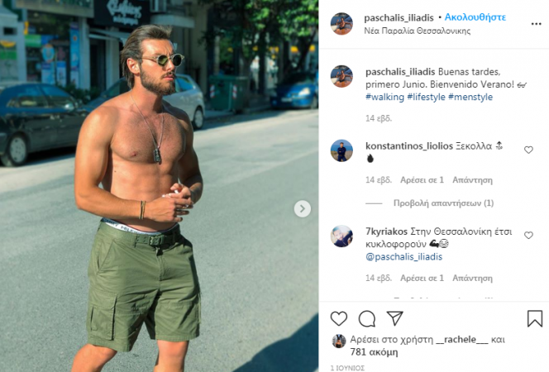Image resolution: width=549 pixels, height=372 pixels.
Task: View konstantinos_liolios profile avatar
Action: click(341, 150)
